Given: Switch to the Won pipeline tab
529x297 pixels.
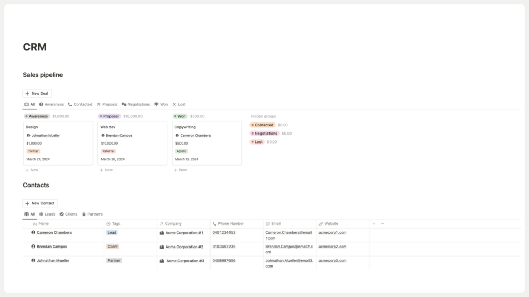Looking at the screenshot, I should tap(161, 104).
